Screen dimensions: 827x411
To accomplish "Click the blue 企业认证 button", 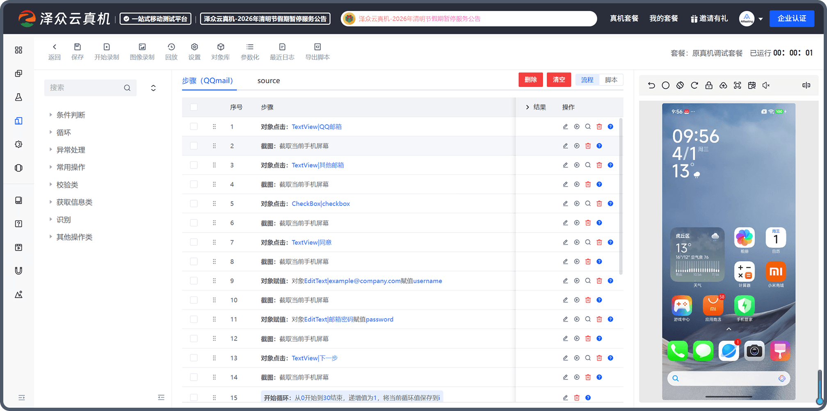I will [x=792, y=18].
